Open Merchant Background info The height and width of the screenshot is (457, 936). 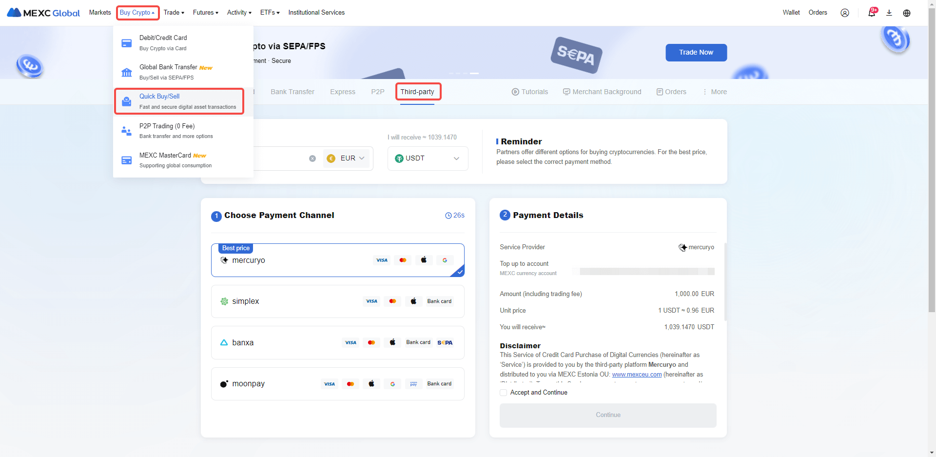[x=602, y=92]
